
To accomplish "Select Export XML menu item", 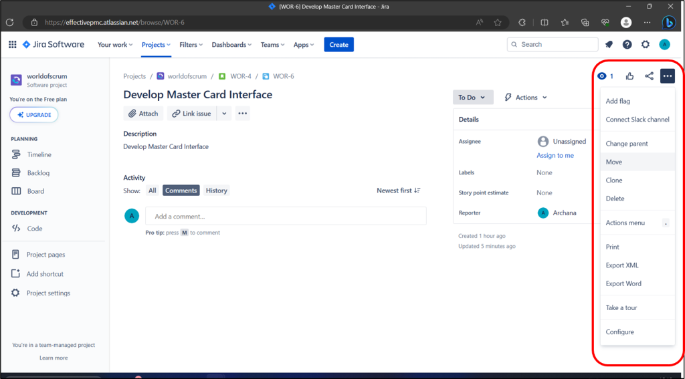I will (638, 265).
